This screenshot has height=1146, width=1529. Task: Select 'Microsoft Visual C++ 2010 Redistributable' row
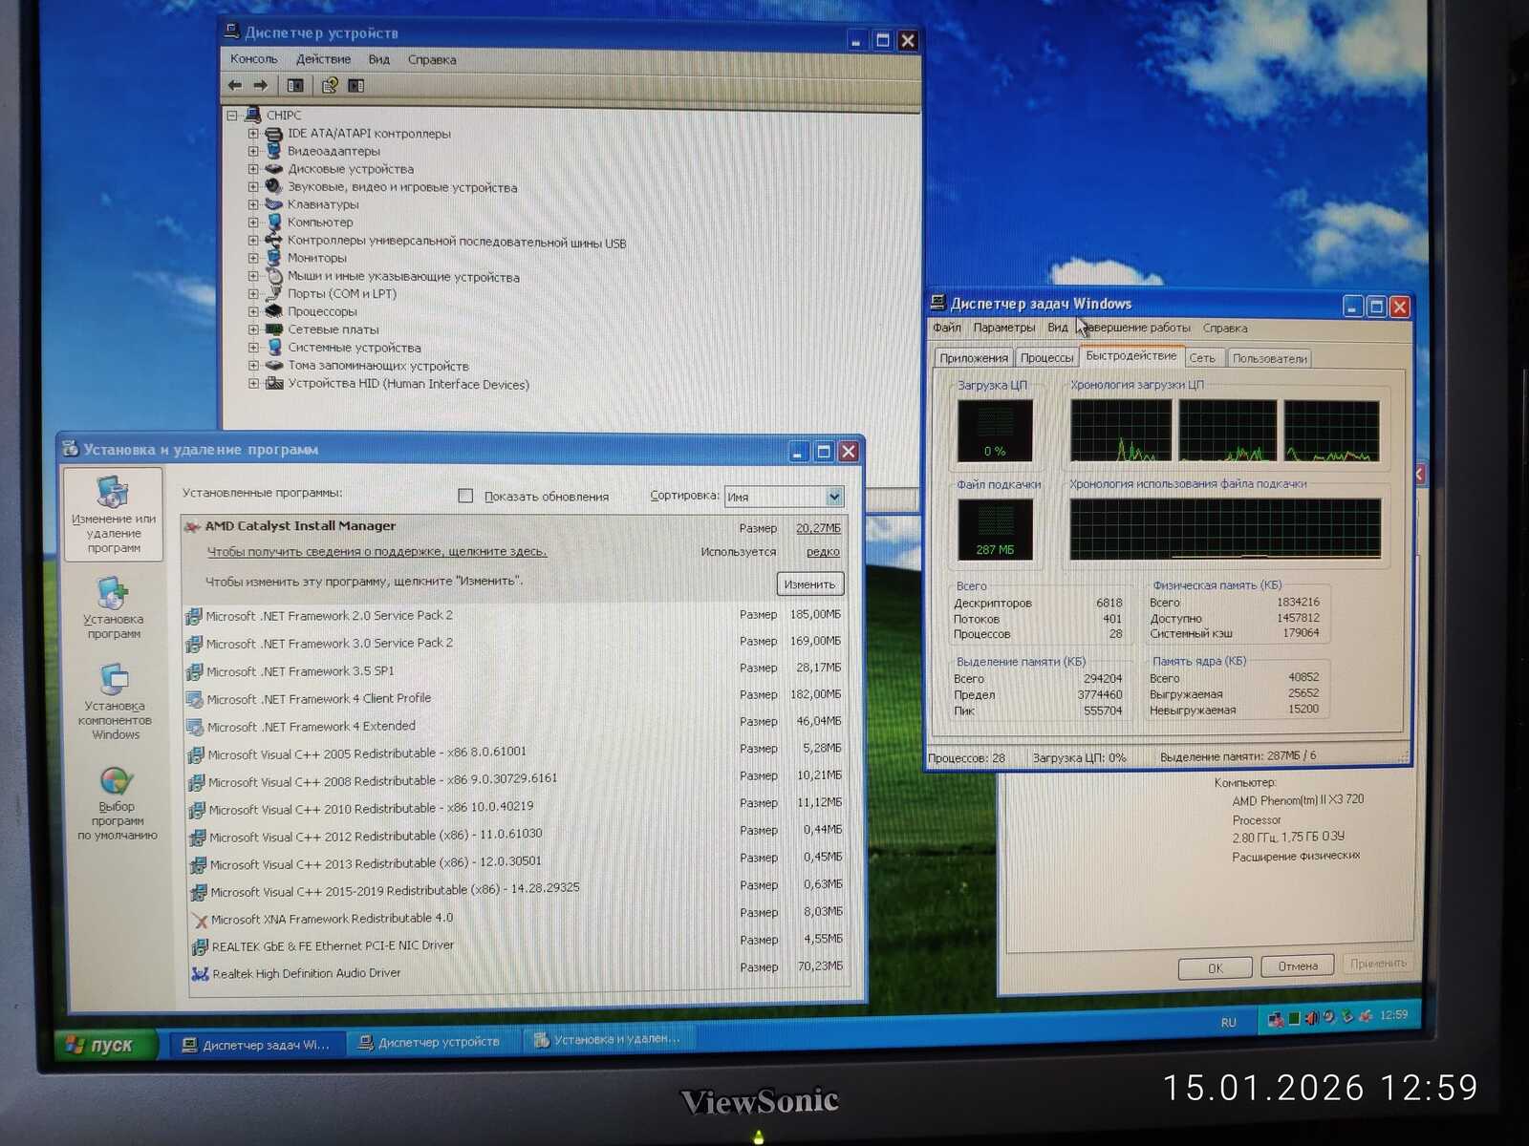[x=517, y=809]
